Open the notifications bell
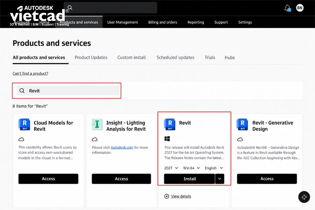Viewport: 315px width, 210px height. click(288, 8)
